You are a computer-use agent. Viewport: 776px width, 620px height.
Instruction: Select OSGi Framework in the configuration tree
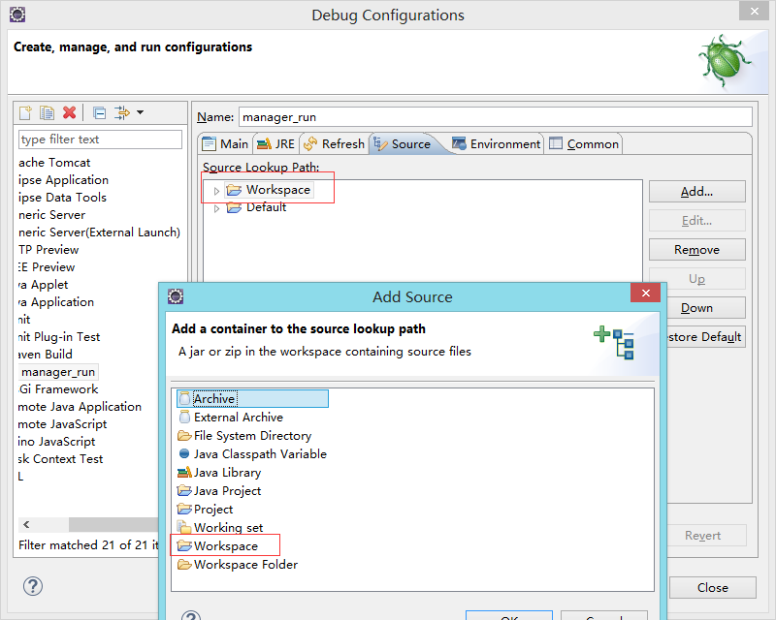58,389
